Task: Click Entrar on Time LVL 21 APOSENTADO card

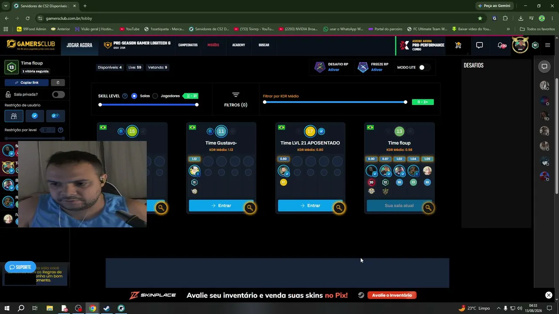Action: (310, 205)
